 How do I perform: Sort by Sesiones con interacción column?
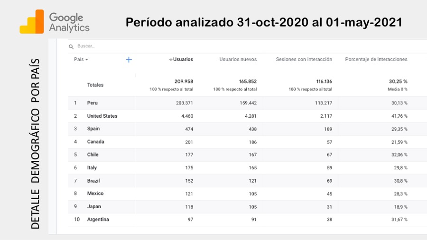coord(304,60)
